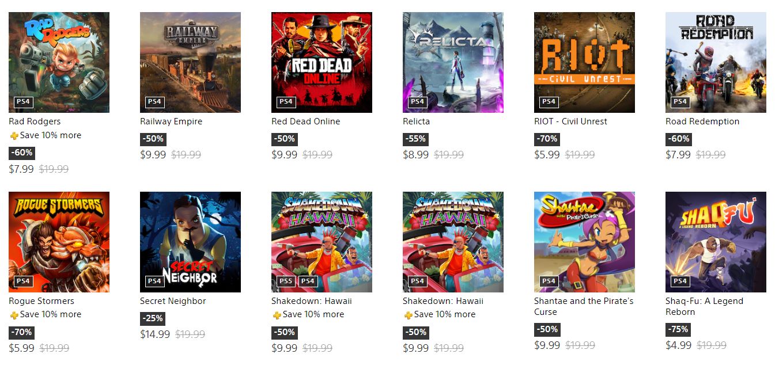Click the Railway Empire title text

171,121
